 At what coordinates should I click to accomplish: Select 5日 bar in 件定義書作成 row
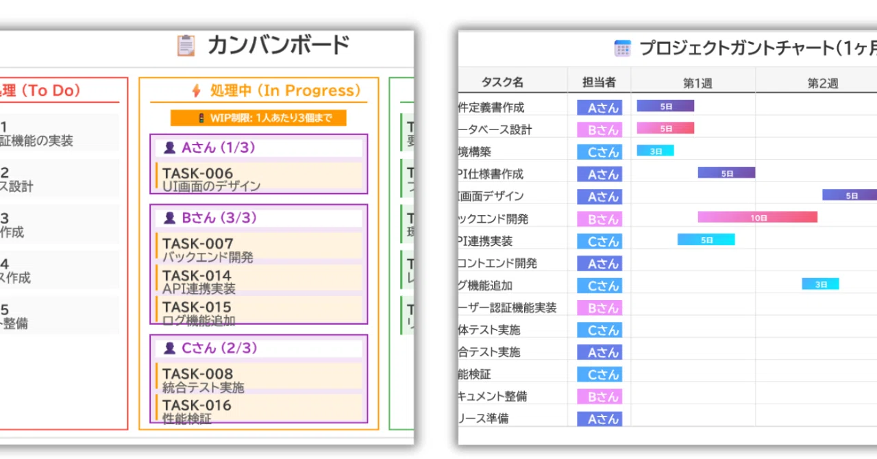coord(665,106)
